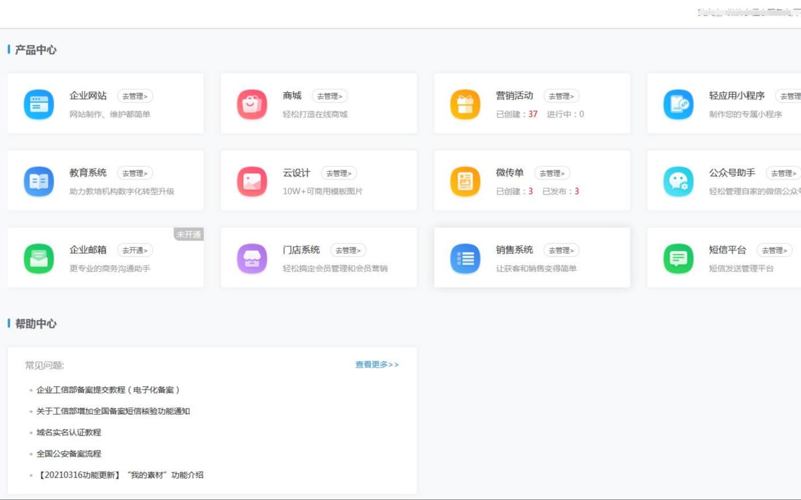Open 去管理 for 云设计
The height and width of the screenshot is (500, 801).
pos(339,173)
